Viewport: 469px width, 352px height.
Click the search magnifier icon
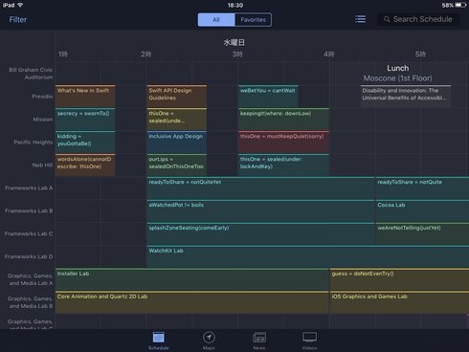[x=387, y=19]
